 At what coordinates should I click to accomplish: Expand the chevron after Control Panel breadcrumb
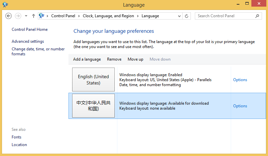tap(79, 16)
